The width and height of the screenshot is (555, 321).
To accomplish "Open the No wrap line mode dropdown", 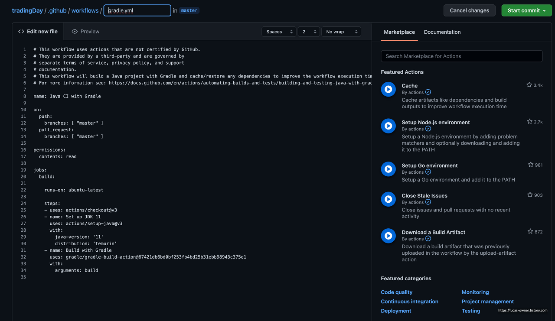I will tap(341, 32).
